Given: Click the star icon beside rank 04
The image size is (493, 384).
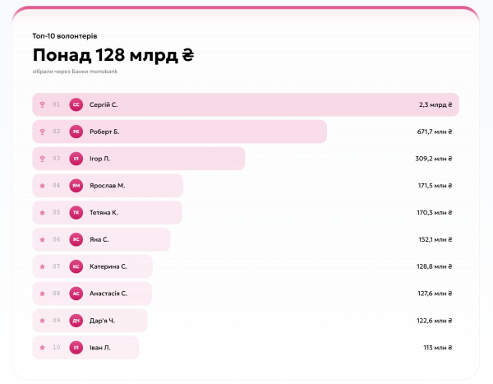Looking at the screenshot, I should 42,186.
